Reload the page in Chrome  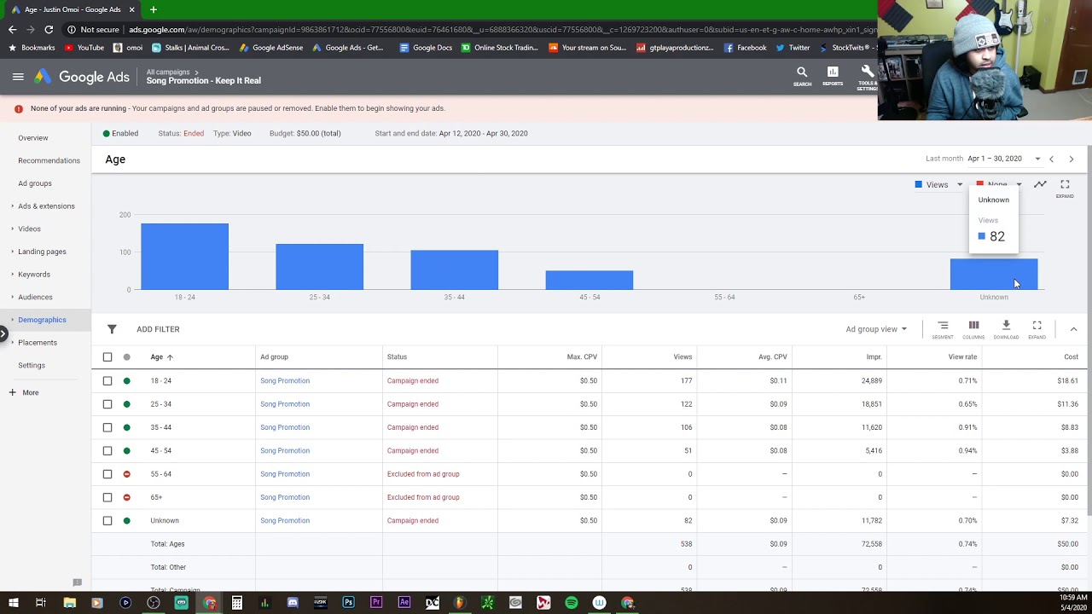[49, 30]
